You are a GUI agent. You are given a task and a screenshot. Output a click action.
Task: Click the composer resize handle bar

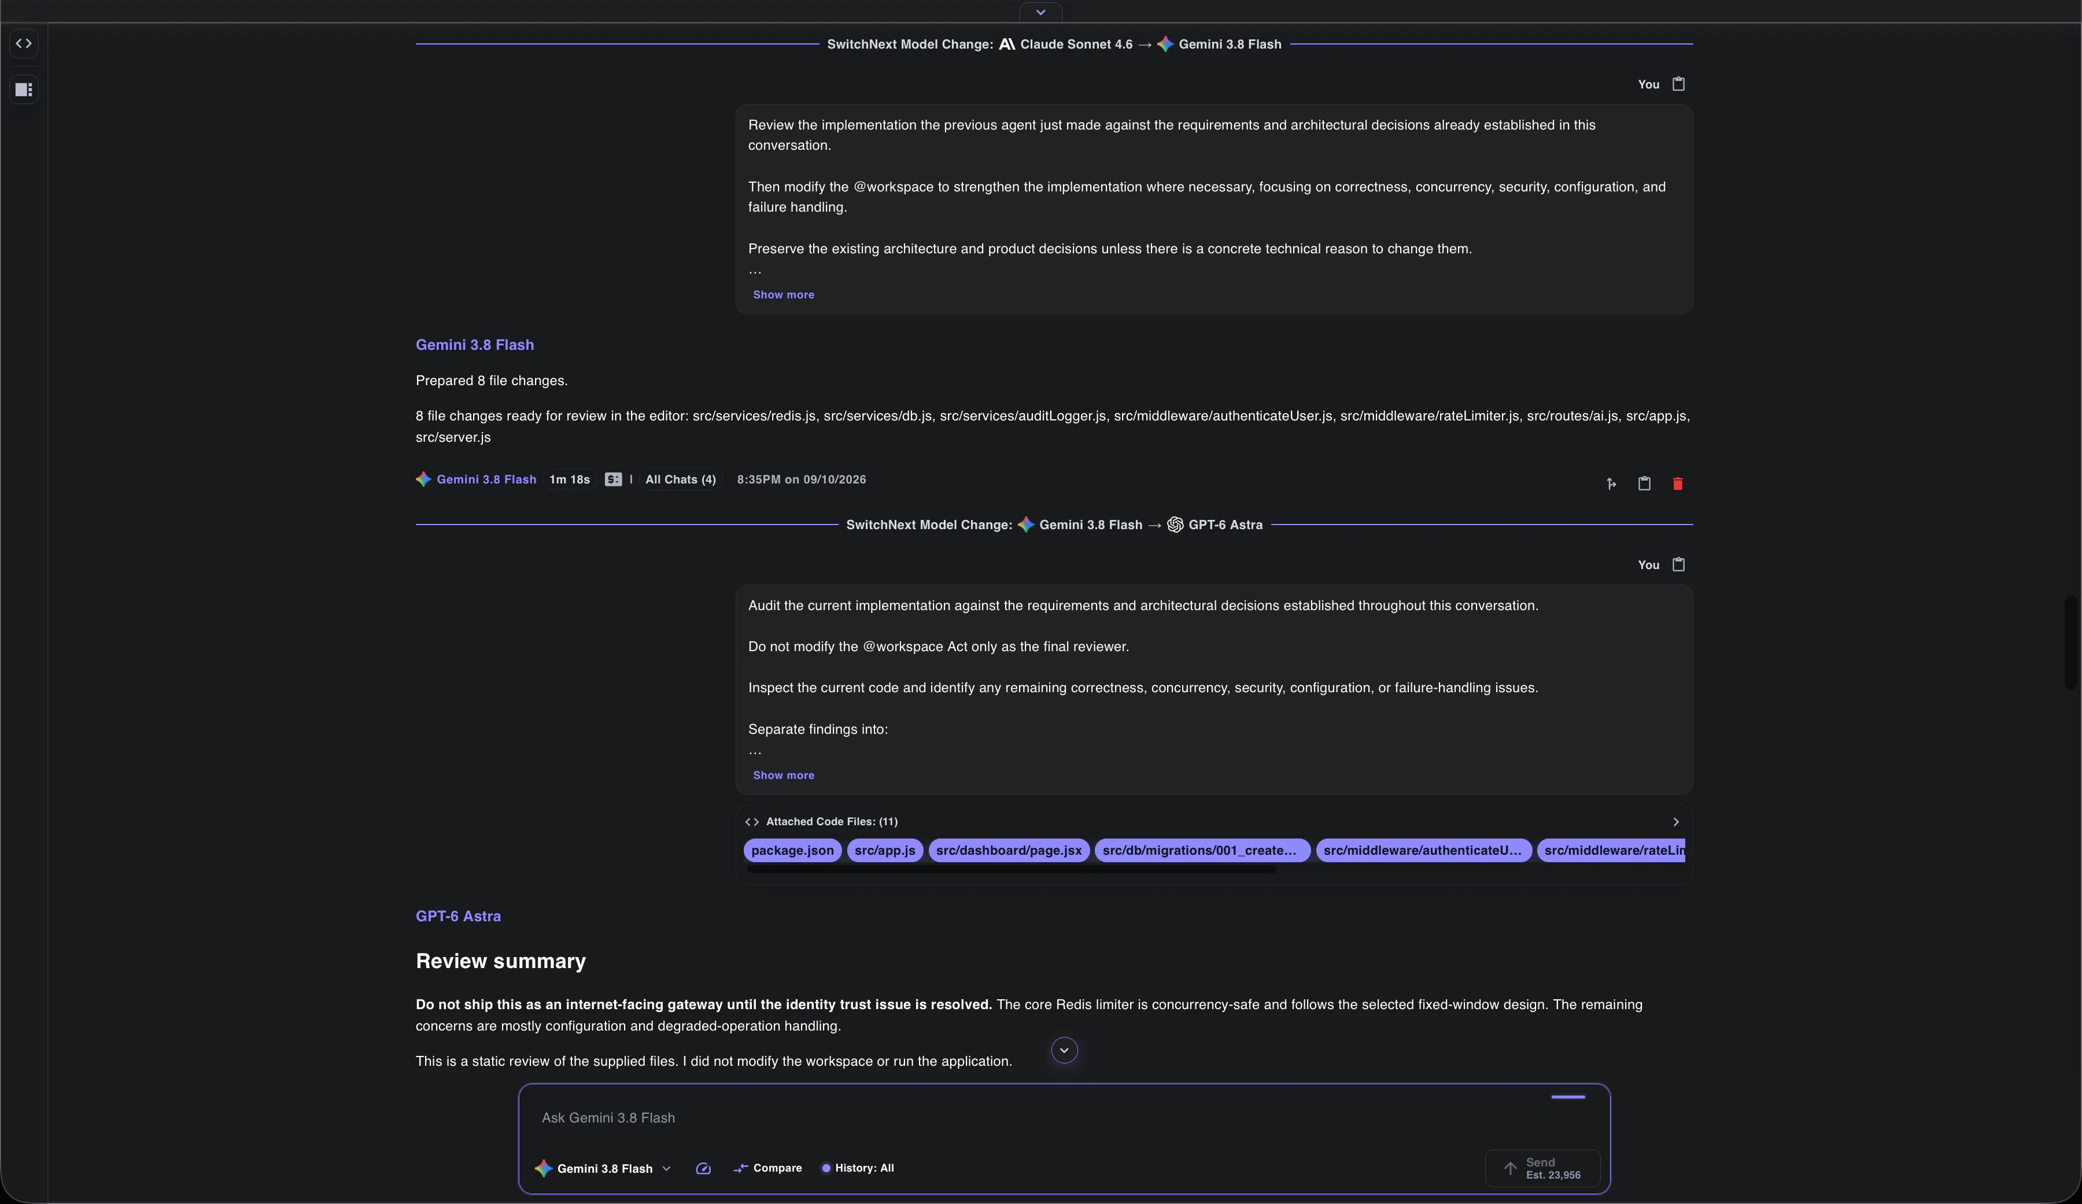pyautogui.click(x=1568, y=1098)
